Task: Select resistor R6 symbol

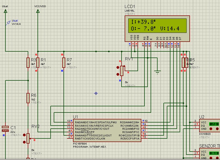Action: 28,98
